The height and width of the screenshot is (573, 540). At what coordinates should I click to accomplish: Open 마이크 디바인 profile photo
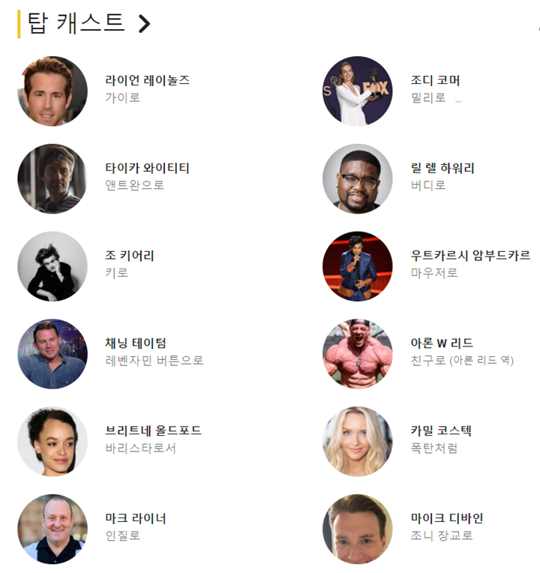coord(357,529)
